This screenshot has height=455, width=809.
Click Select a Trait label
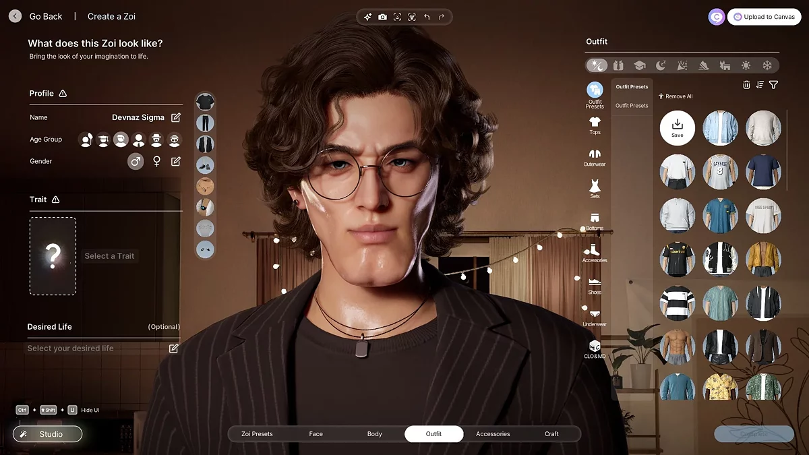pyautogui.click(x=109, y=256)
